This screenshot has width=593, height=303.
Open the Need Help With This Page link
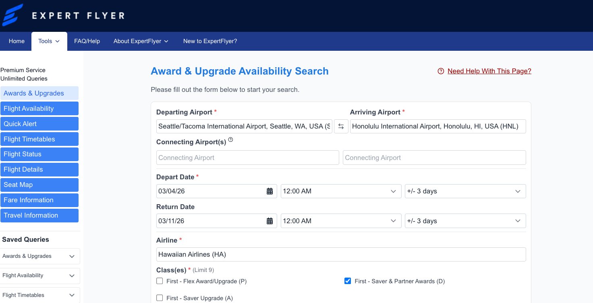489,71
